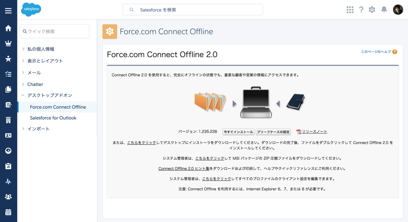Open the hamburger navigation menu
The height and width of the screenshot is (222, 408).
tap(8, 11)
